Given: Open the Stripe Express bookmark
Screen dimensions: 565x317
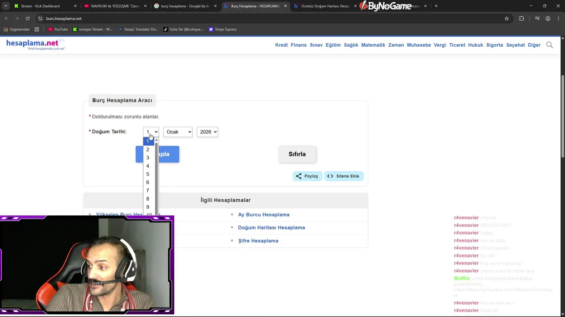Looking at the screenshot, I should coord(223,29).
